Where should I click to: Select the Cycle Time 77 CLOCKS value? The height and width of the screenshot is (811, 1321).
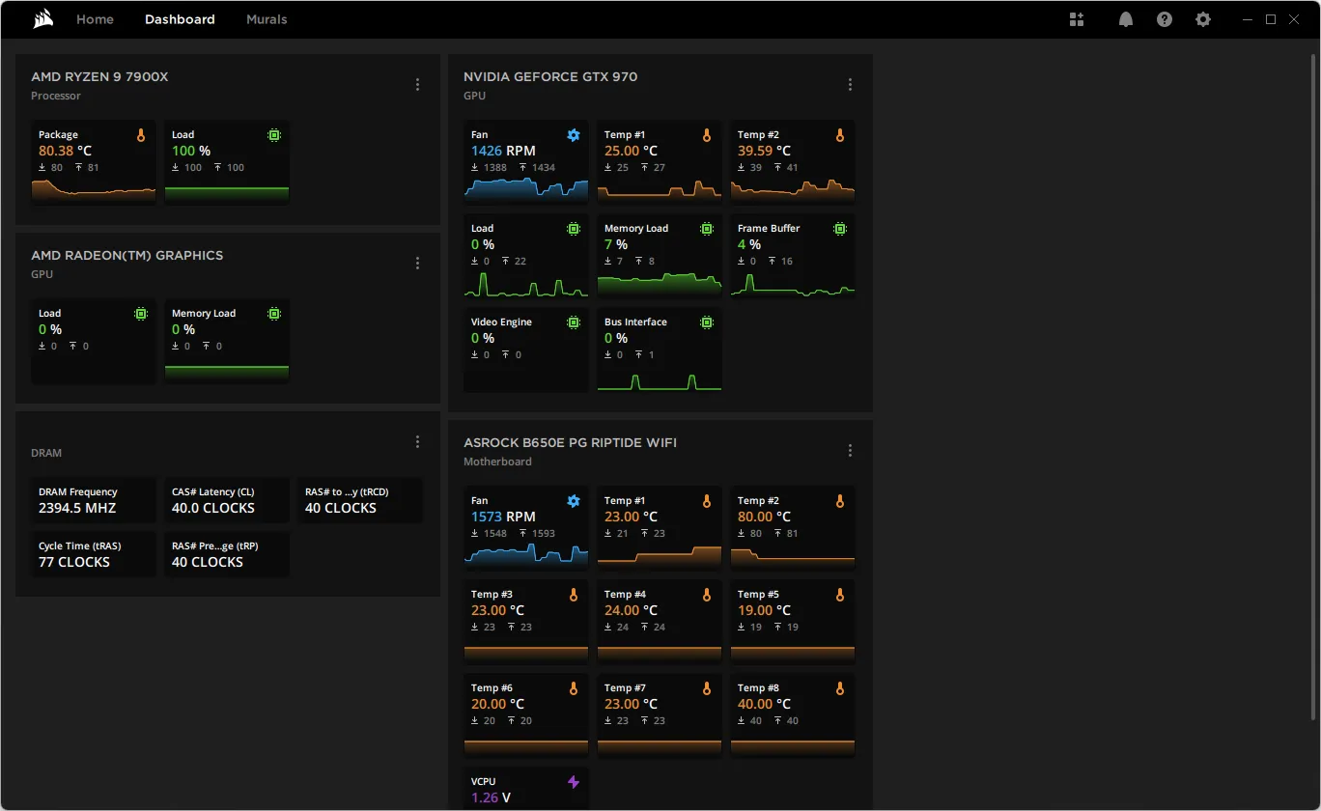pyautogui.click(x=74, y=562)
